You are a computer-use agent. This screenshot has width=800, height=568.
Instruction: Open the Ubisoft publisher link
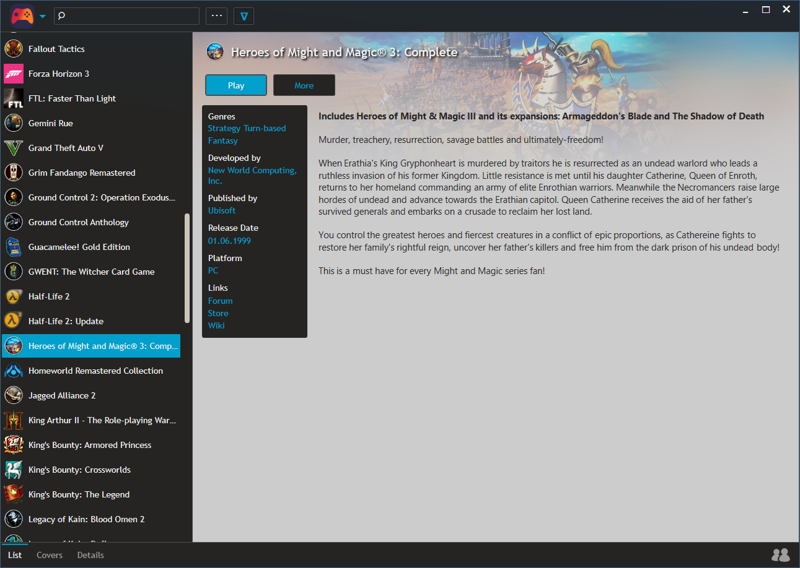222,210
